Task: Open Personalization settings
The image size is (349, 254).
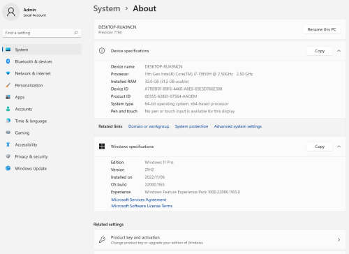Action: tap(42, 85)
